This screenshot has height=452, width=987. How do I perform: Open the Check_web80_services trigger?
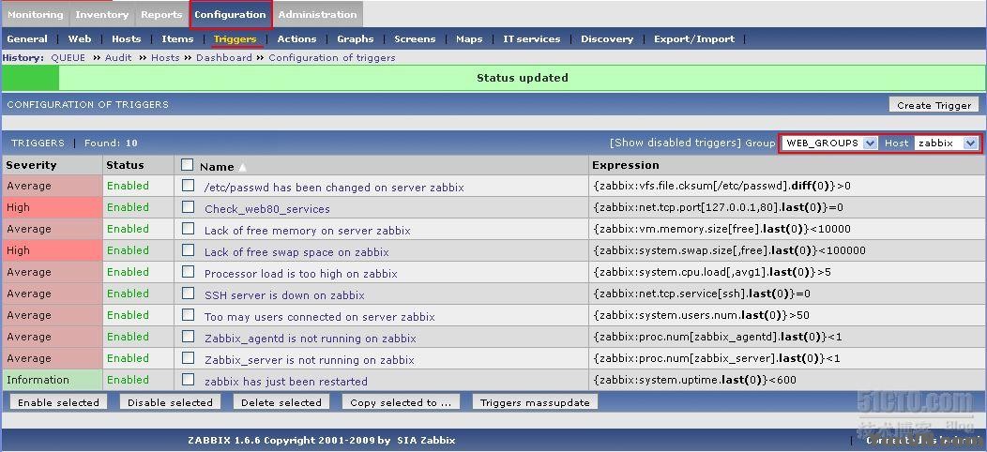266,209
